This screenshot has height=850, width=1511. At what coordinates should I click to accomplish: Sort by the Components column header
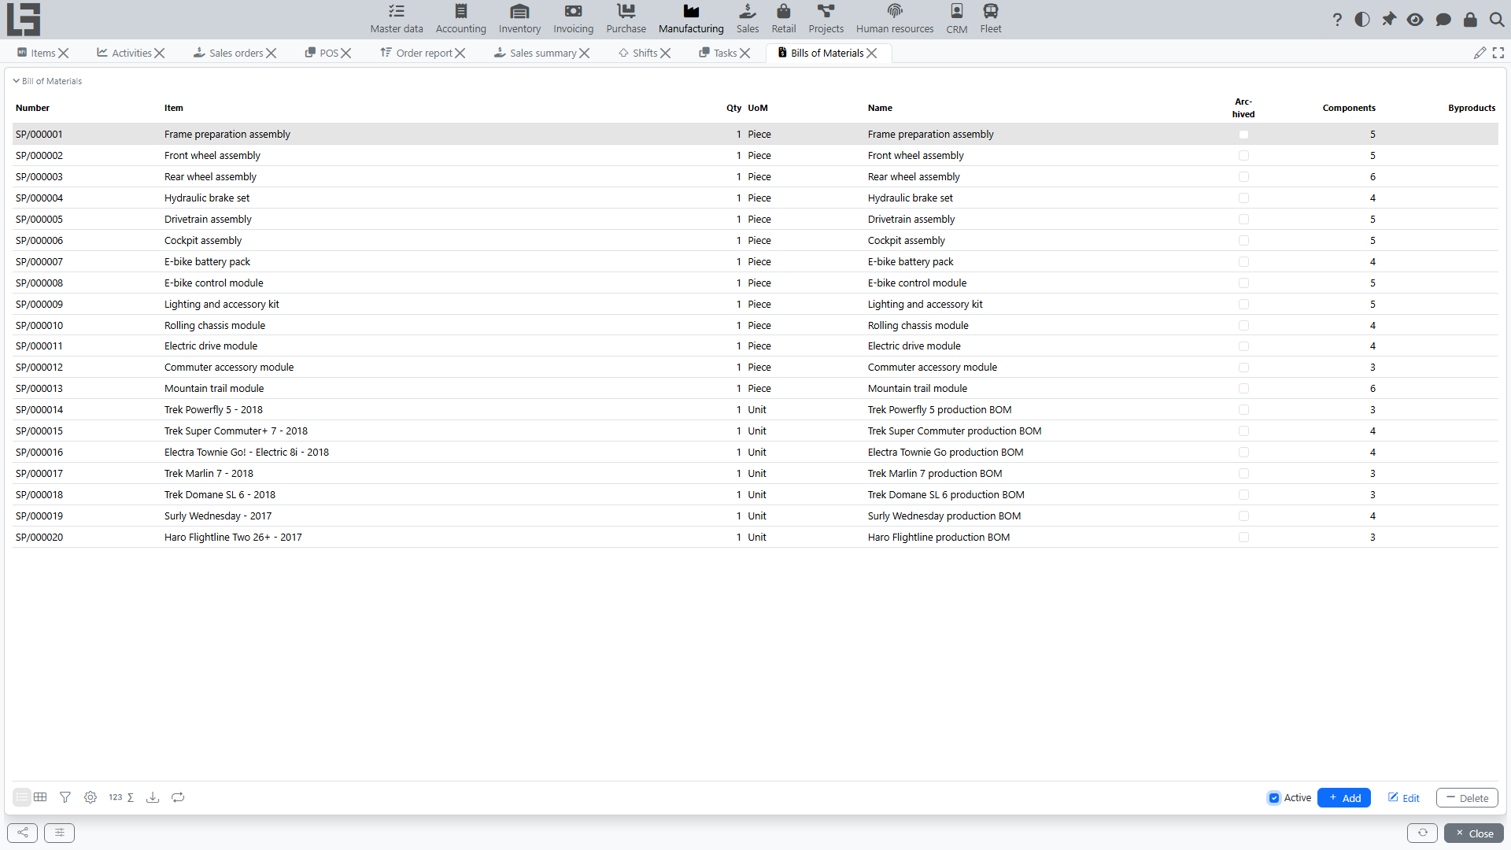click(x=1349, y=108)
